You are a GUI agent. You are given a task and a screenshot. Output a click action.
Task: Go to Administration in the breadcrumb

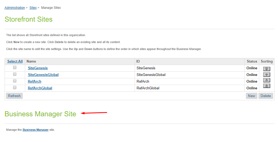tap(15, 8)
